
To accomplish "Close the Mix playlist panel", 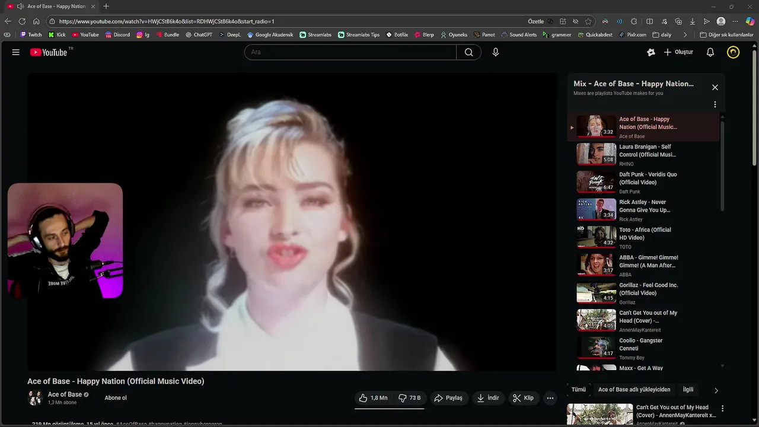I will (715, 87).
